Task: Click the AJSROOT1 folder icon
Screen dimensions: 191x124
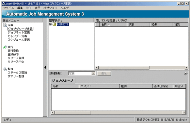Action: (x=54, y=24)
